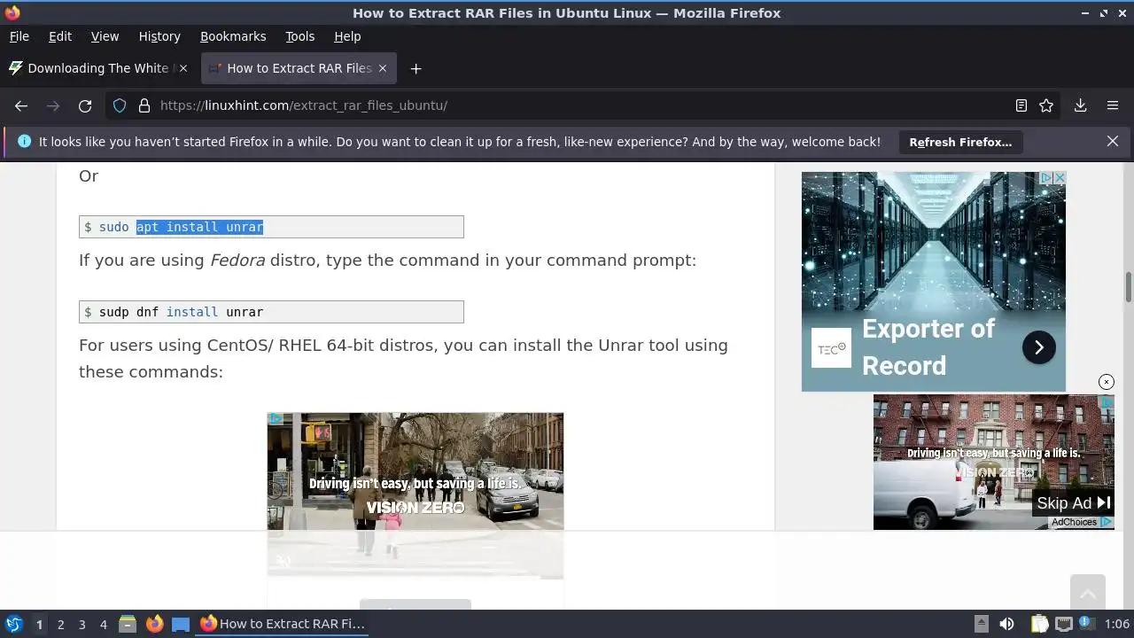
Task: Click the removable media tray icon
Action: [981, 624]
